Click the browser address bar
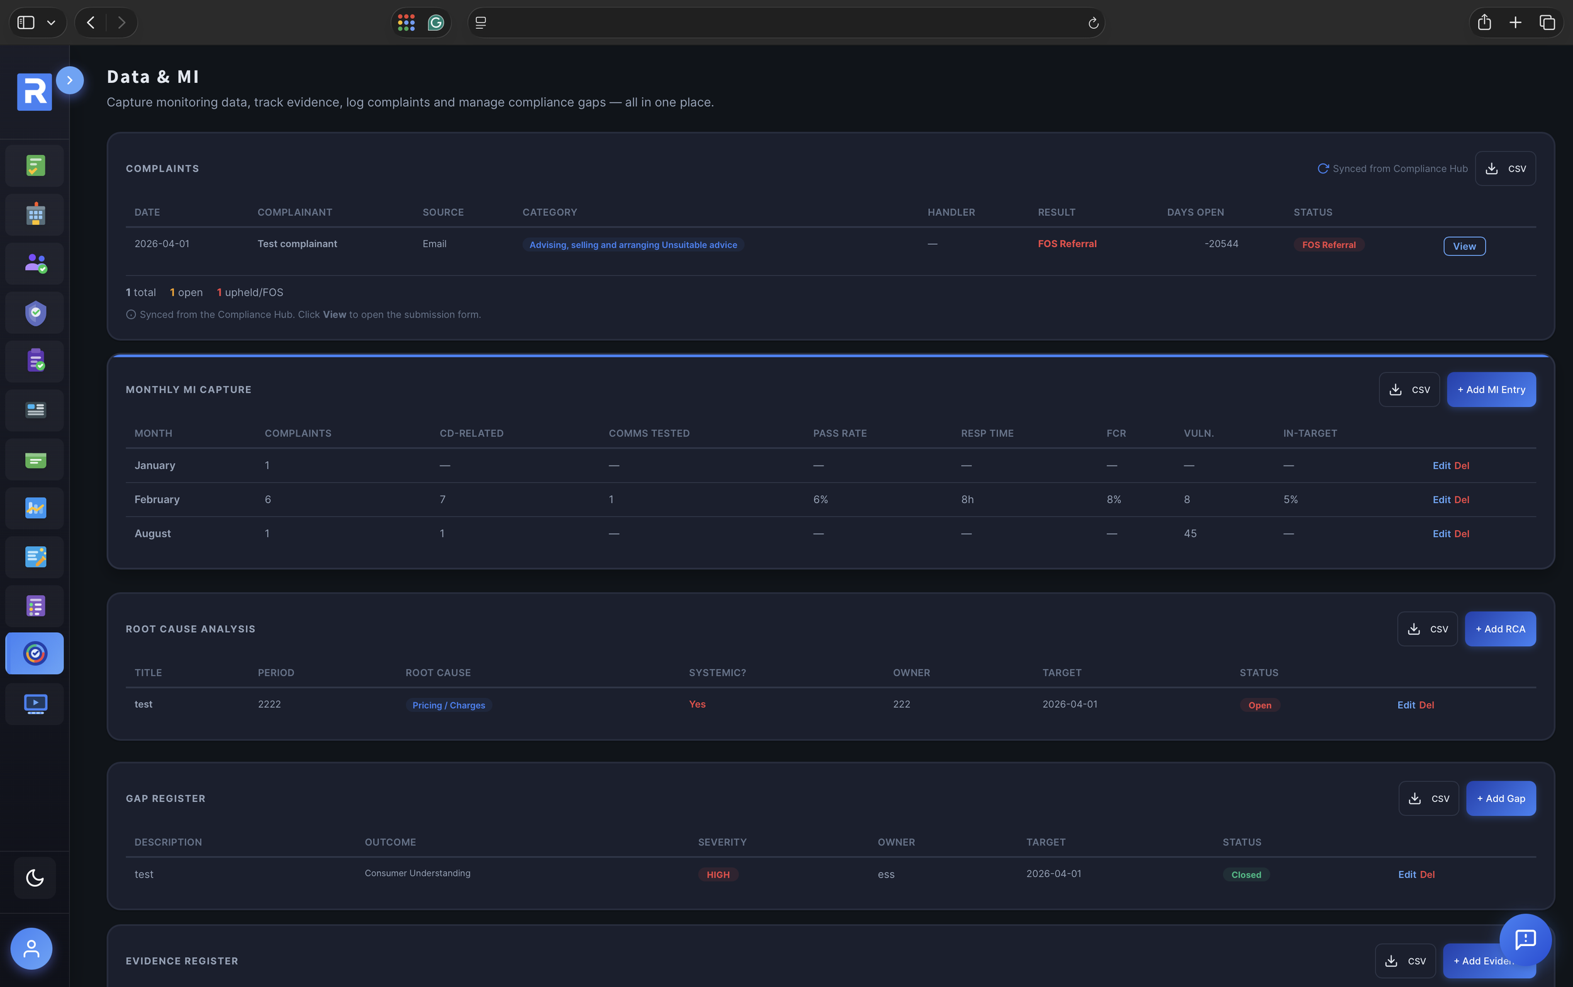The width and height of the screenshot is (1573, 987). [783, 23]
